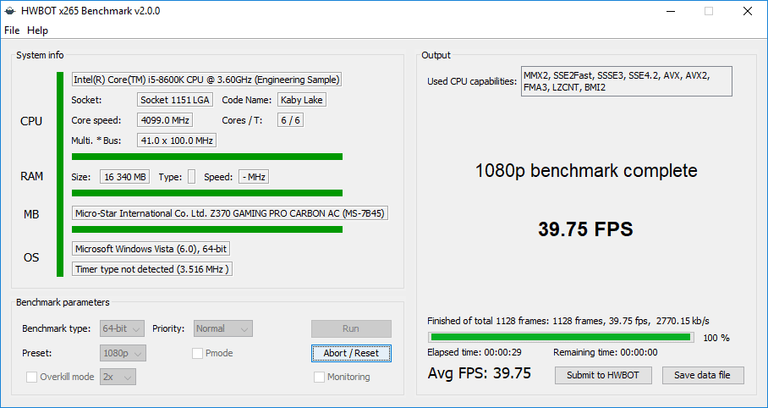Click Save data file button
This screenshot has height=408, width=768.
pyautogui.click(x=702, y=375)
